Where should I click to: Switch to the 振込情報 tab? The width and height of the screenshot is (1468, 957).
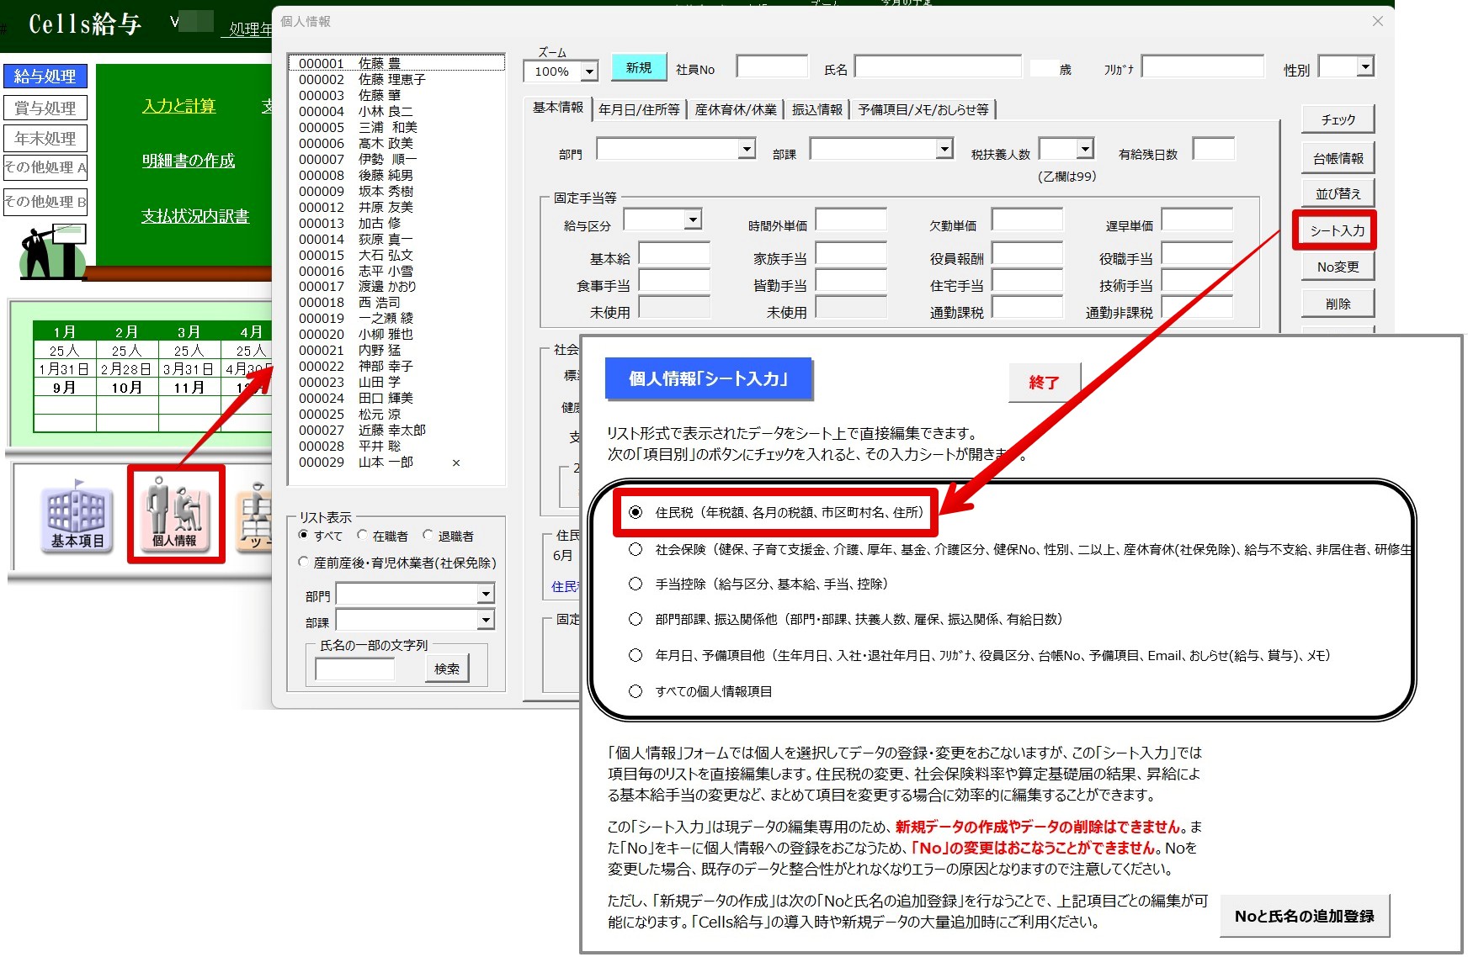click(817, 109)
